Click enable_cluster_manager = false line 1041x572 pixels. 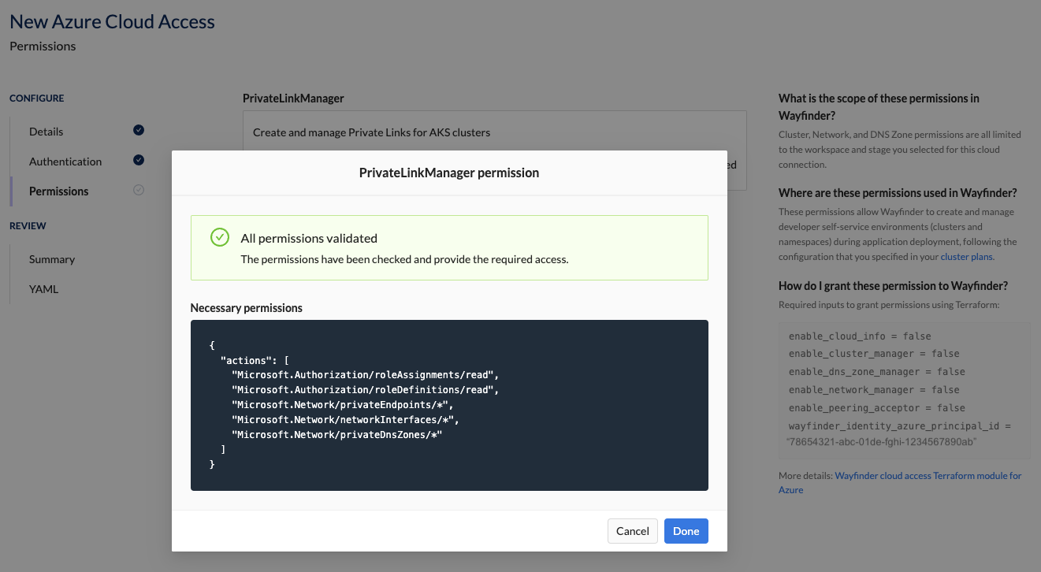(874, 354)
